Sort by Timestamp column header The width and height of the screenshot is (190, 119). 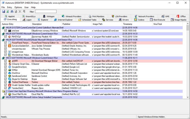tap(137, 24)
